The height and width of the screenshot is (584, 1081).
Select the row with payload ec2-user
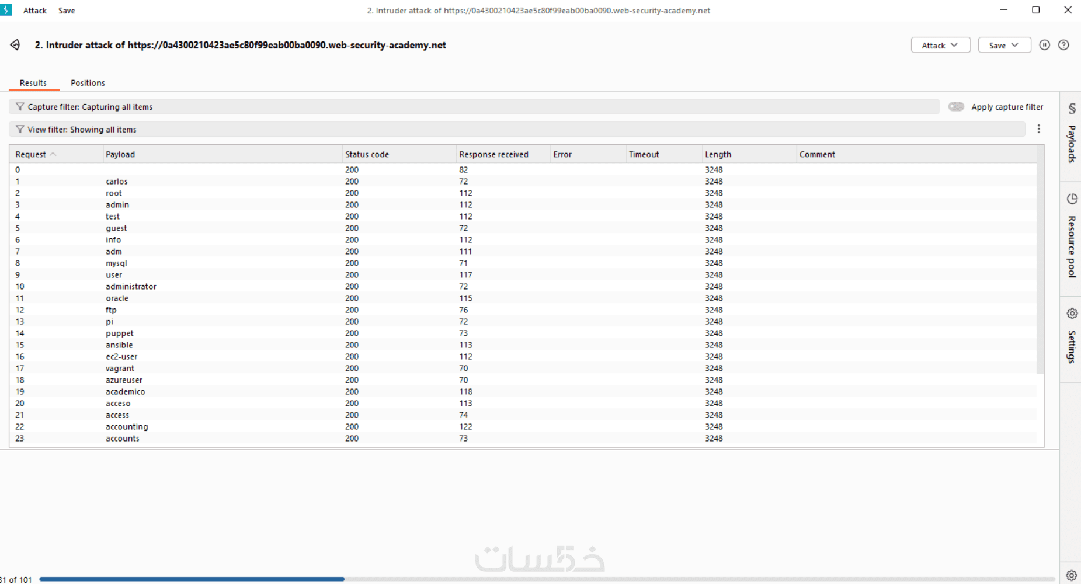(523, 357)
